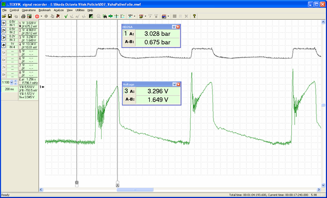The width and height of the screenshot is (327, 198).
Task: Click the bright green checkmark icon
Action: [66, 16]
